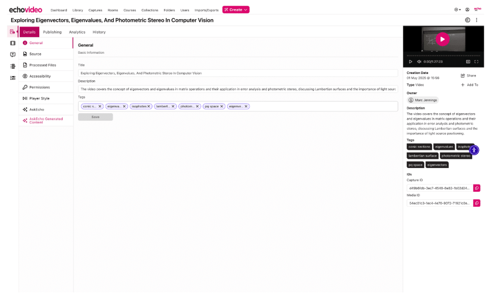
Task: Click the owner chip Marc Jennings
Action: (x=423, y=100)
